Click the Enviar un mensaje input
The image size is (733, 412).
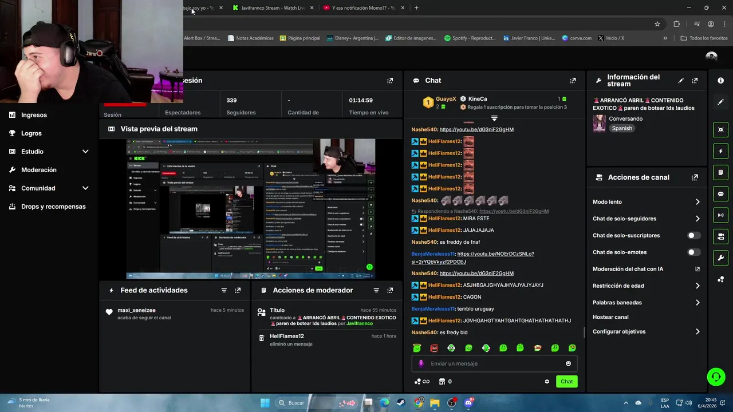point(494,364)
